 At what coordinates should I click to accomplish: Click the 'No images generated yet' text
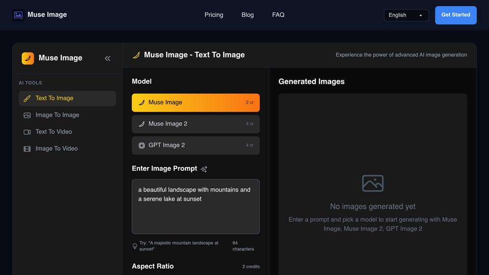(373, 206)
